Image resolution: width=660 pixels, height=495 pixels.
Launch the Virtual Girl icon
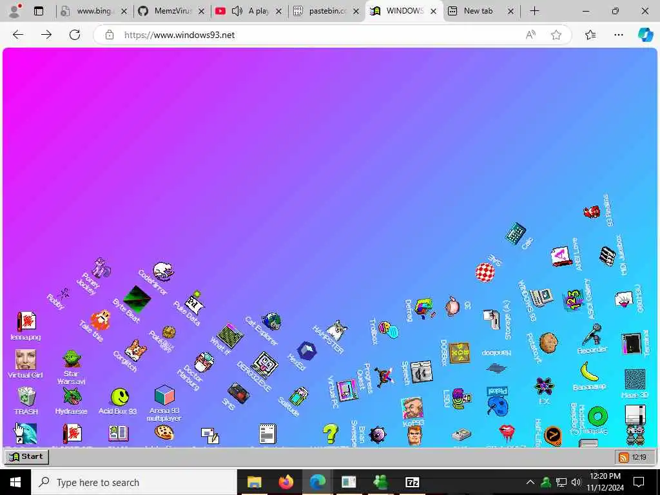(26, 360)
